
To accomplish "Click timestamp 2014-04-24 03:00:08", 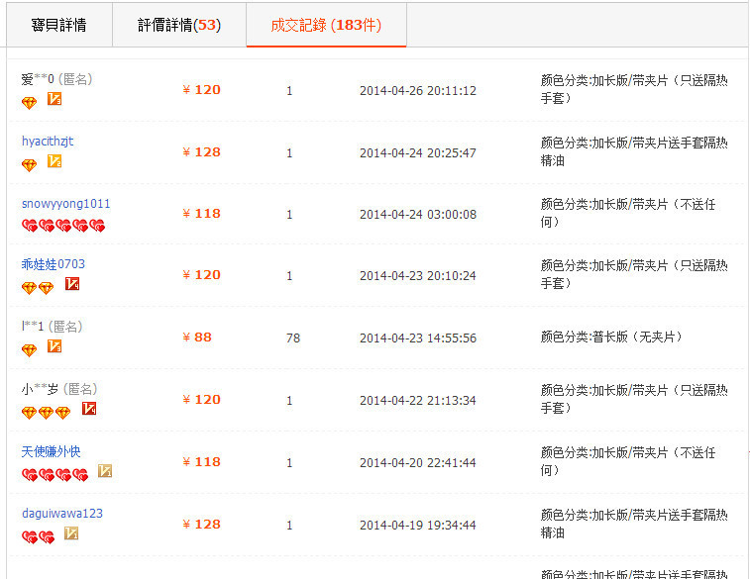I will [418, 215].
